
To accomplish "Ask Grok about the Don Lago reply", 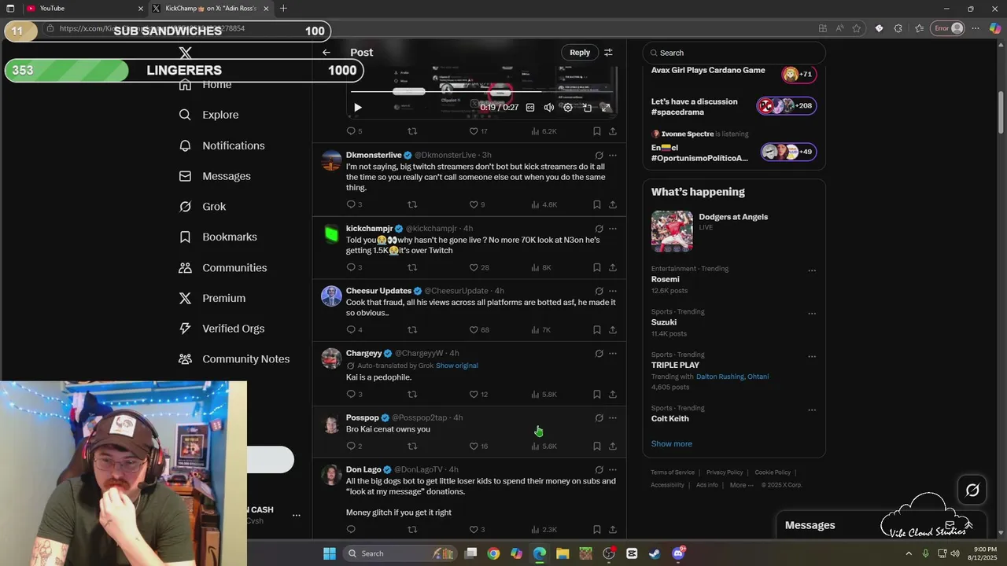I will [599, 470].
